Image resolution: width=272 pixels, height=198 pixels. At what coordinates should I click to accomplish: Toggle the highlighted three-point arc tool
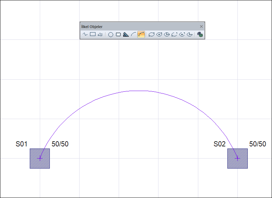tap(141, 34)
